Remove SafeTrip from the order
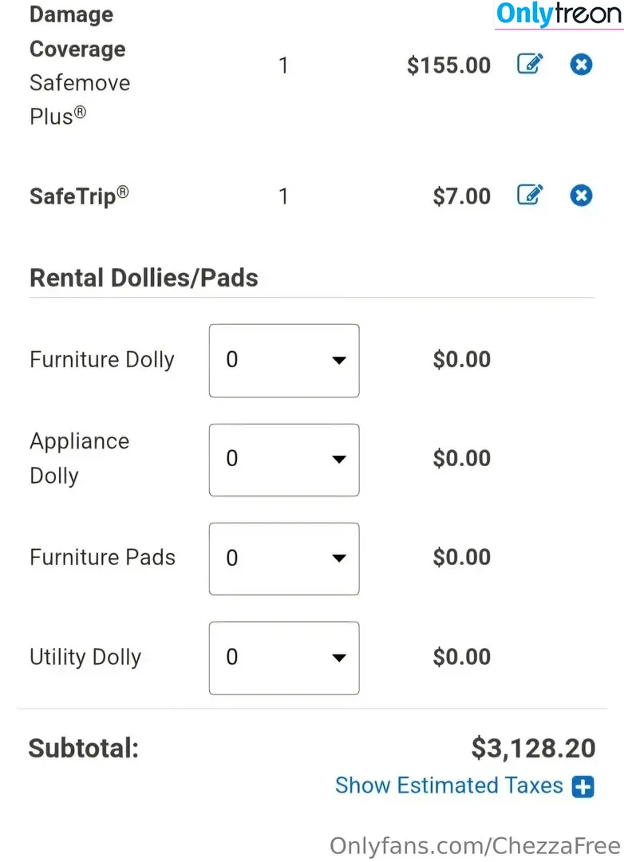 point(581,196)
